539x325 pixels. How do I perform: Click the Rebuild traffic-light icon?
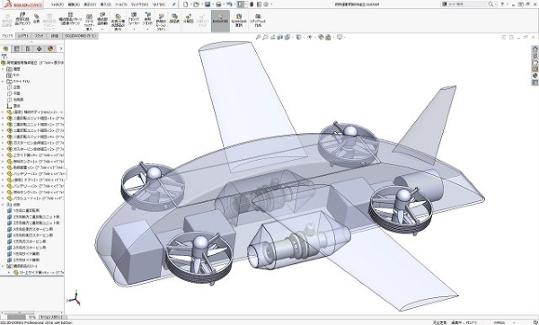252,4
